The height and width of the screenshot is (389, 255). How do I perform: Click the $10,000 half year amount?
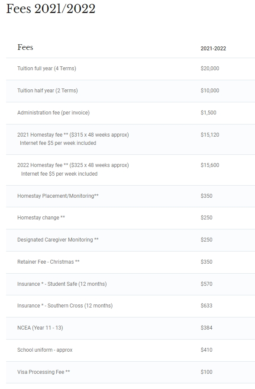[x=210, y=91]
